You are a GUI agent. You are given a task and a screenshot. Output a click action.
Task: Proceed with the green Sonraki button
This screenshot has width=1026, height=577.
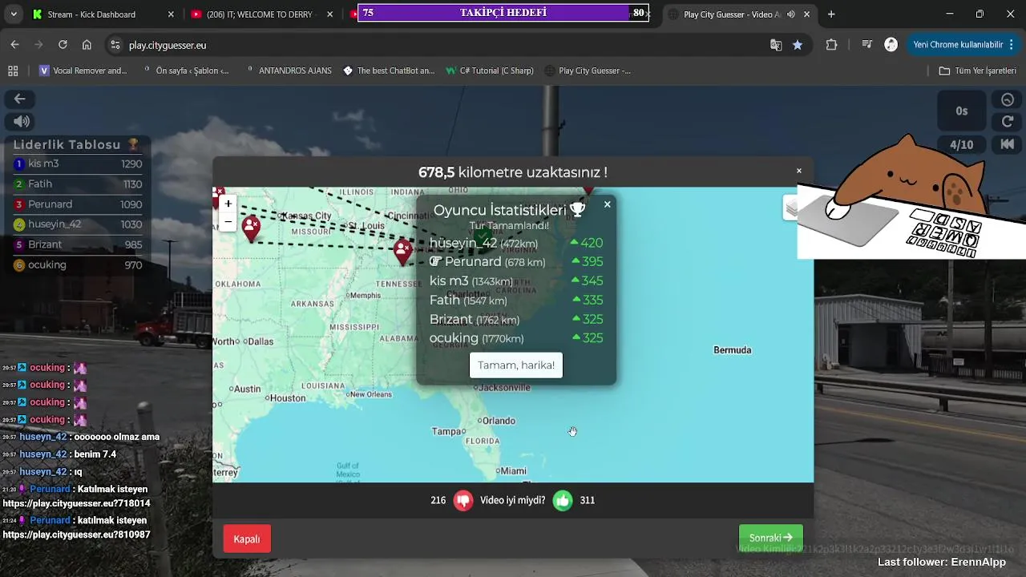[x=770, y=538]
